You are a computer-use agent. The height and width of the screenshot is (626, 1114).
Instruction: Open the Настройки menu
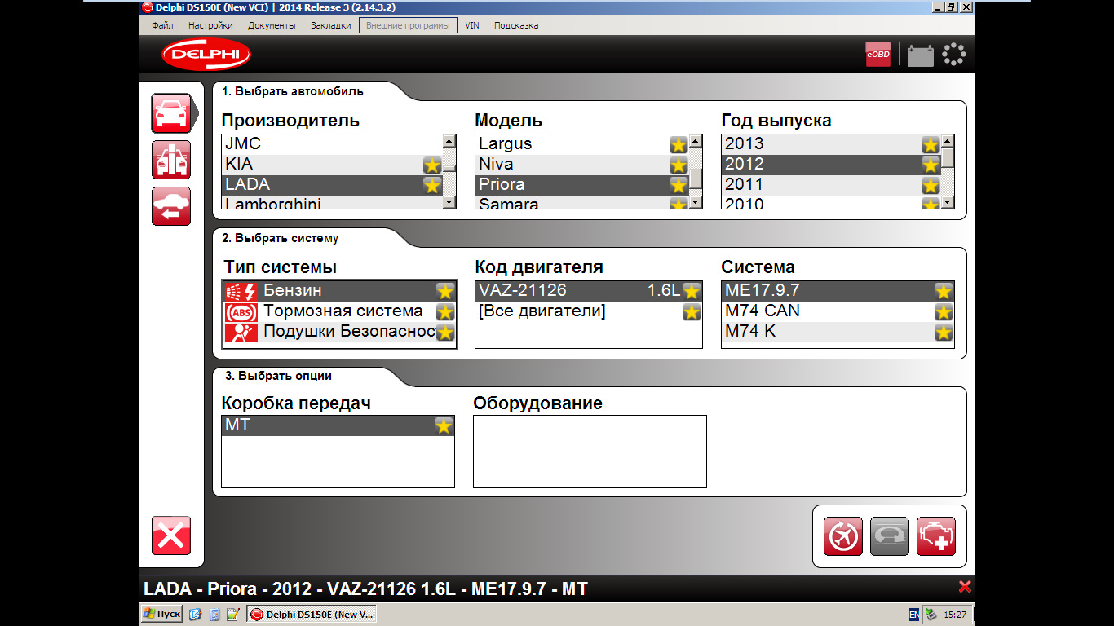(x=210, y=25)
